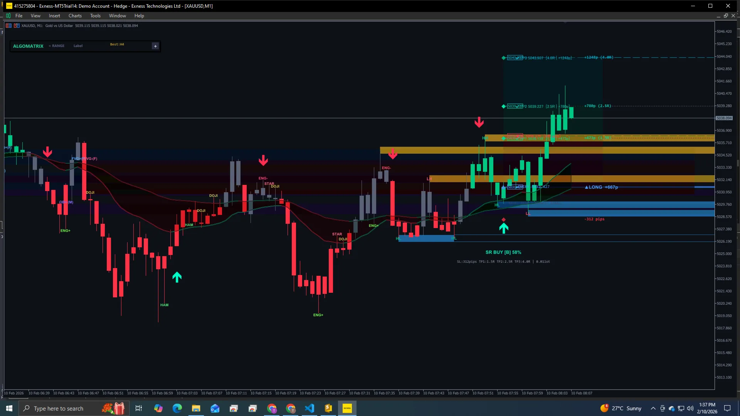Click the LONG +667p trade label
The height and width of the screenshot is (416, 740).
coord(601,187)
